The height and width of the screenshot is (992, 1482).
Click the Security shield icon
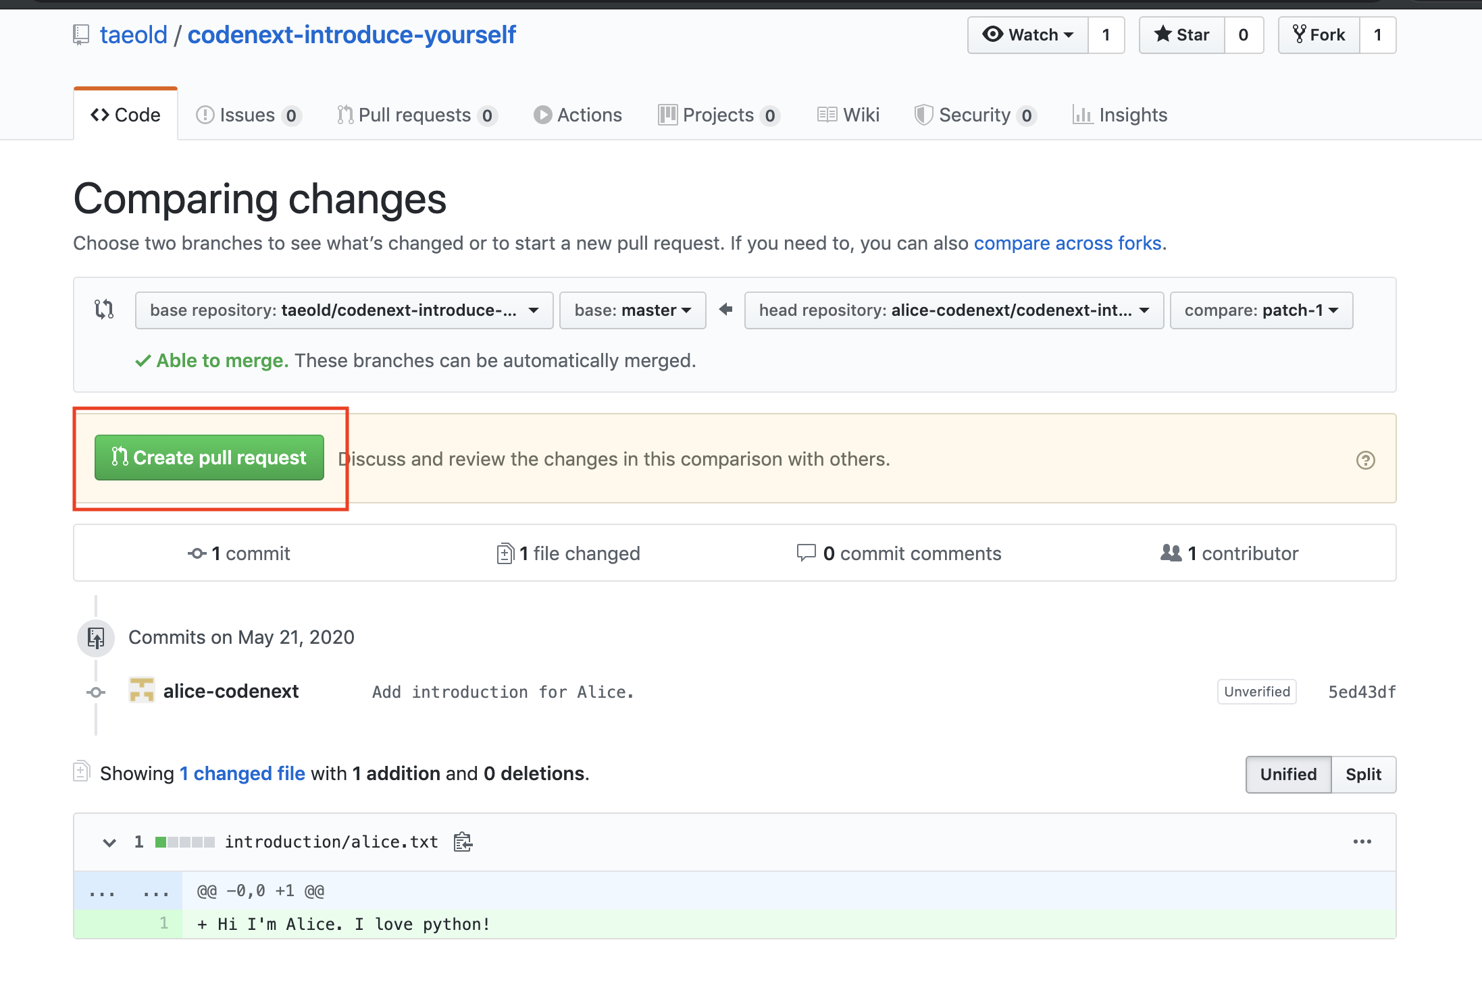(923, 115)
